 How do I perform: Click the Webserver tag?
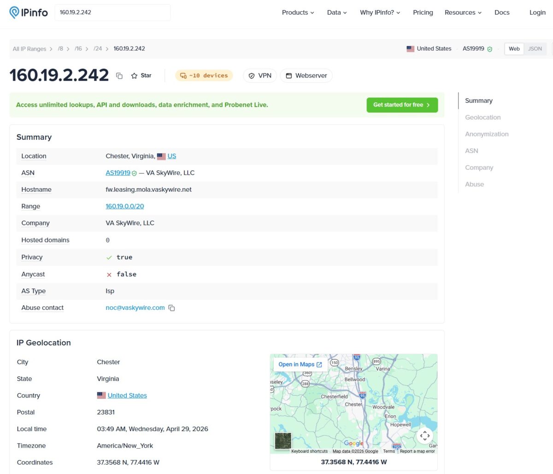coord(306,76)
